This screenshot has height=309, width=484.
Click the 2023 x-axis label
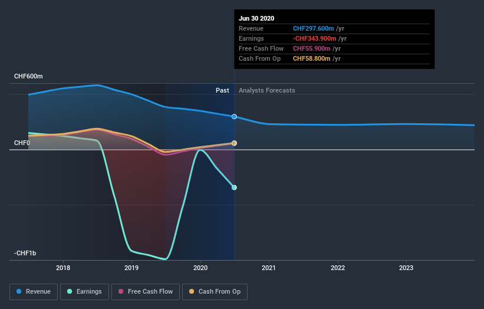tap(406, 268)
